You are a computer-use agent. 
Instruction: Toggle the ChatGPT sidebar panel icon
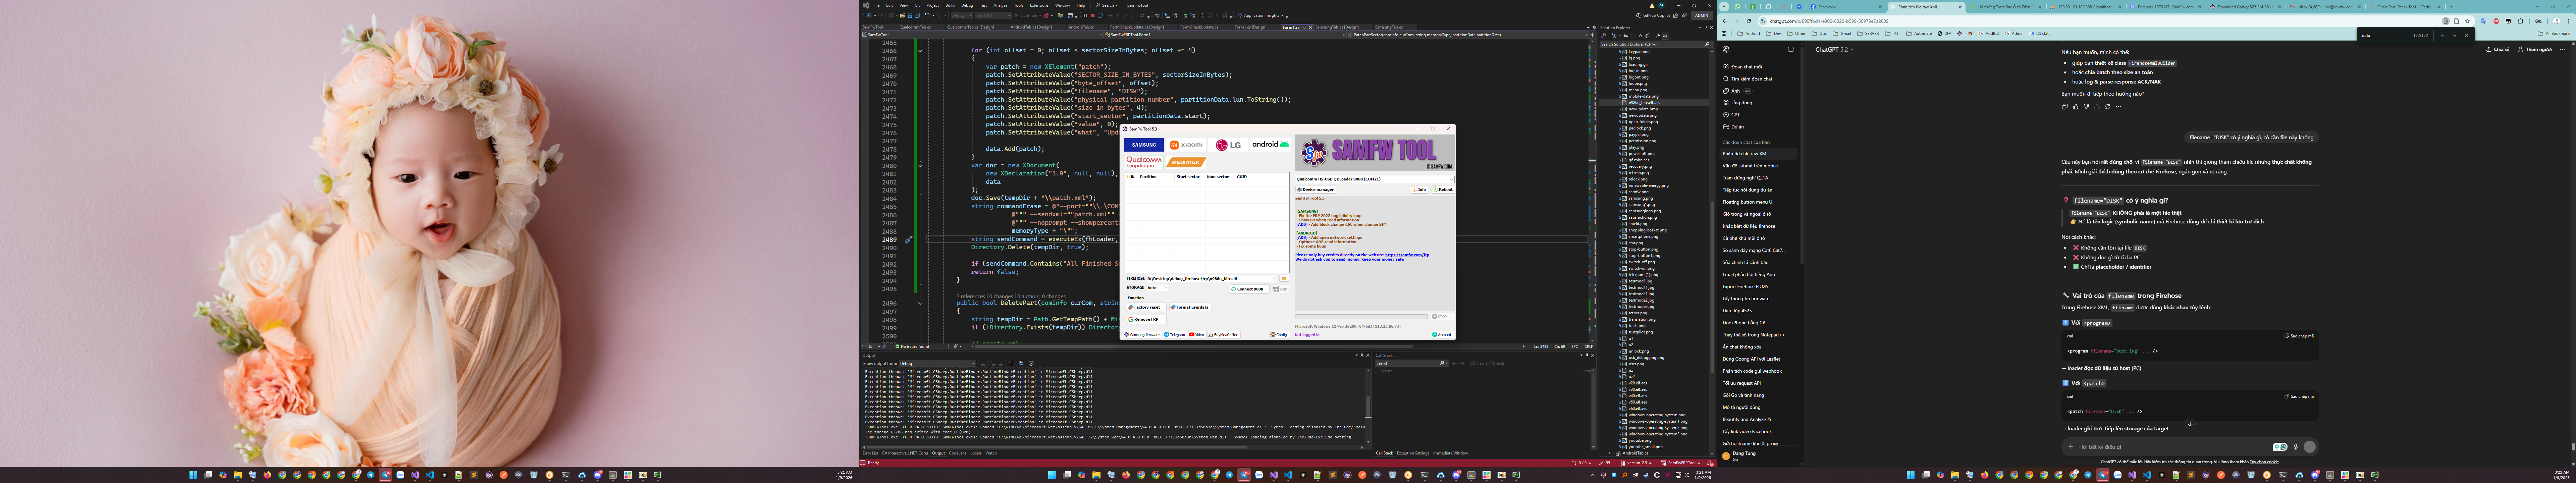(x=1791, y=49)
